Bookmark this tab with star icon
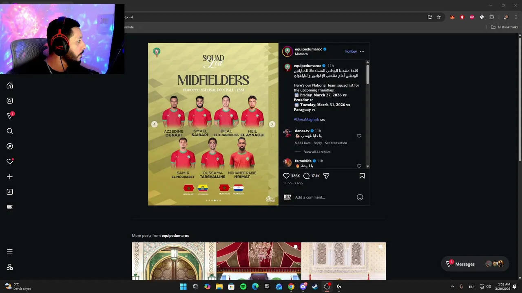522x293 pixels. coord(439,17)
